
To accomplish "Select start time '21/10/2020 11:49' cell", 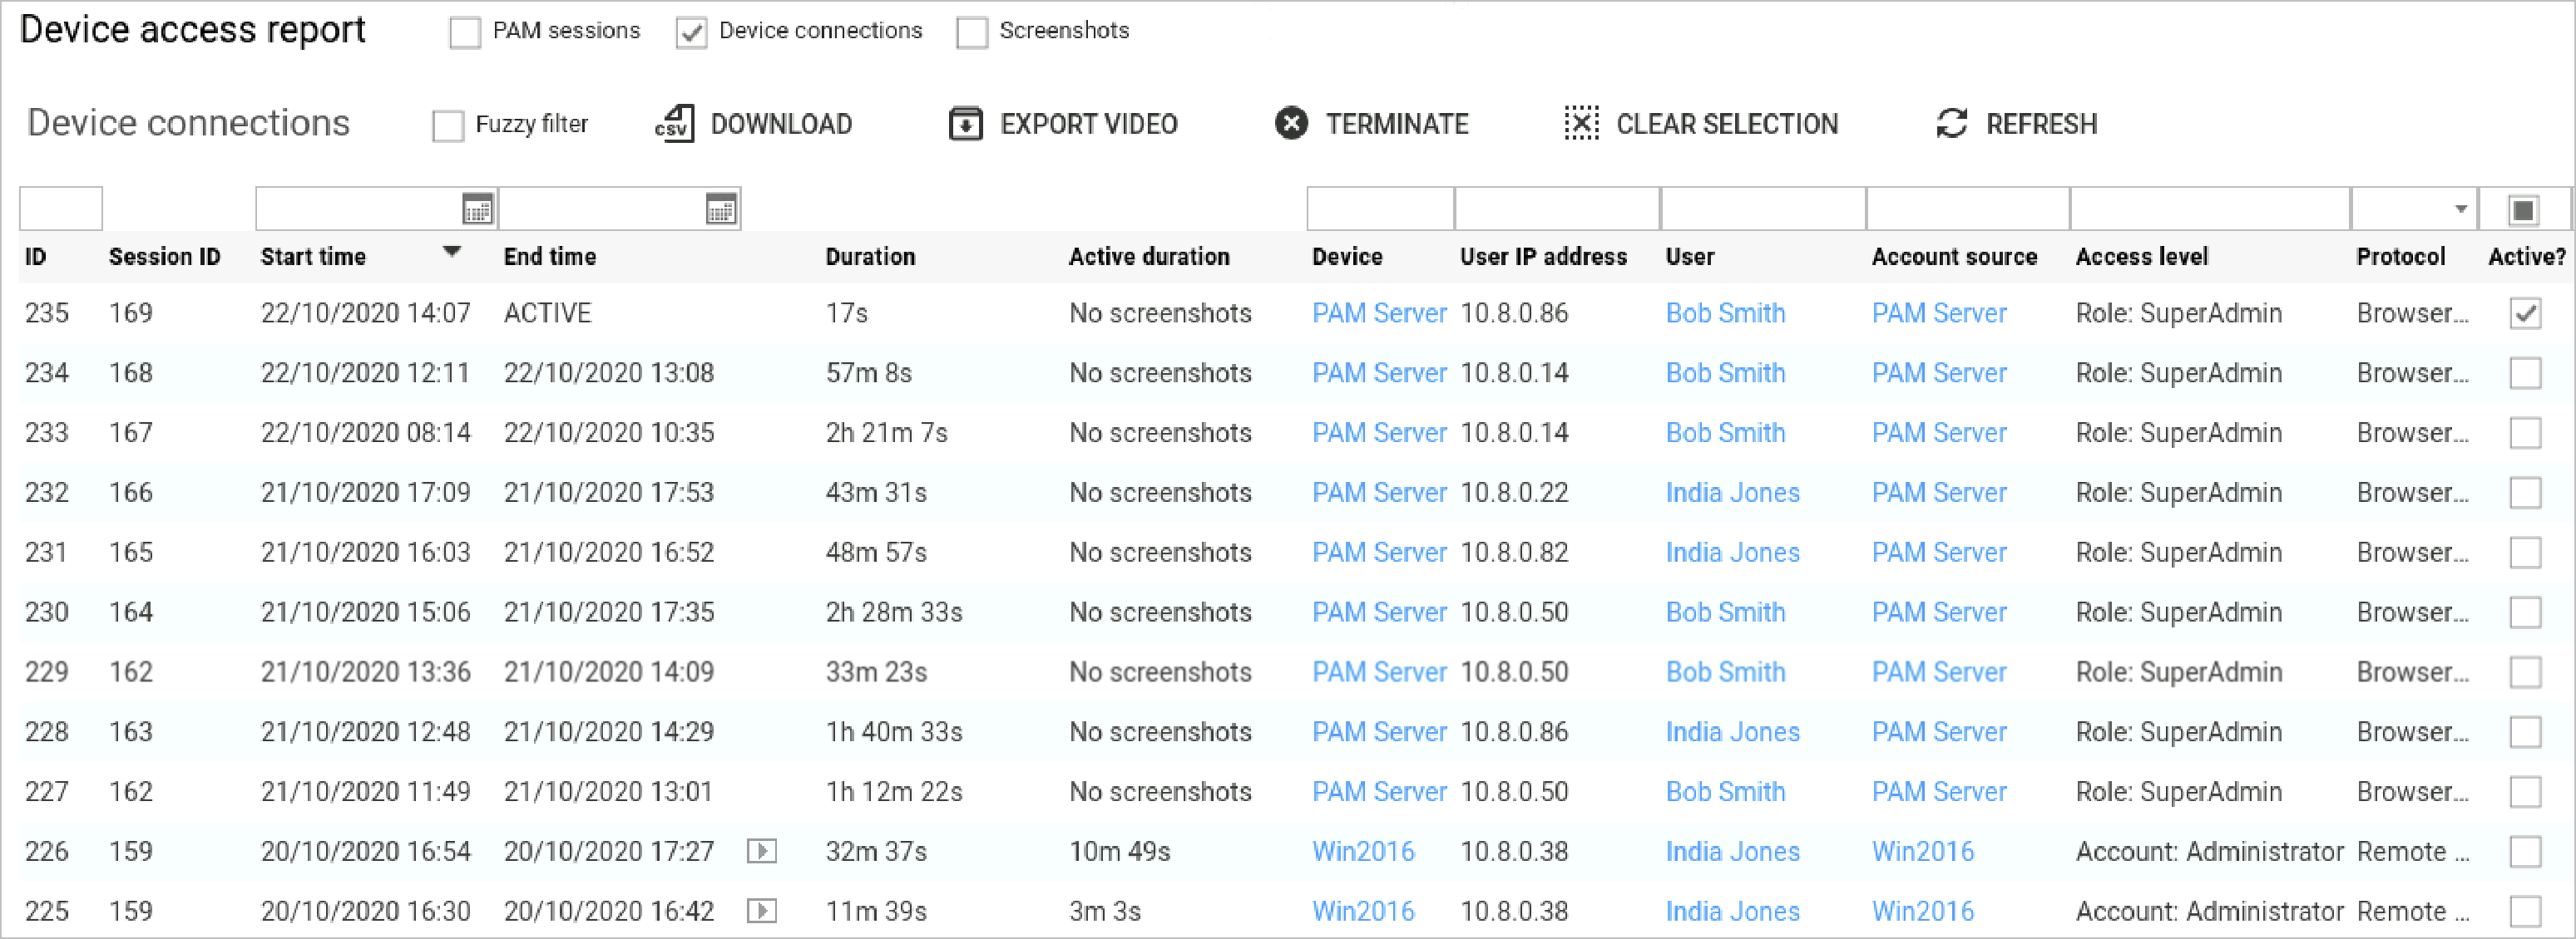I will [365, 792].
